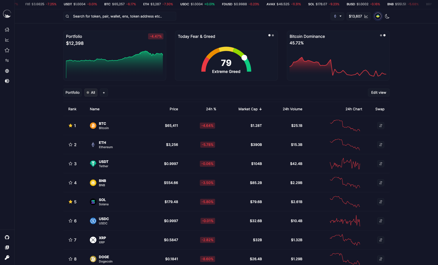Open favorites star in the sidebar

point(7,50)
